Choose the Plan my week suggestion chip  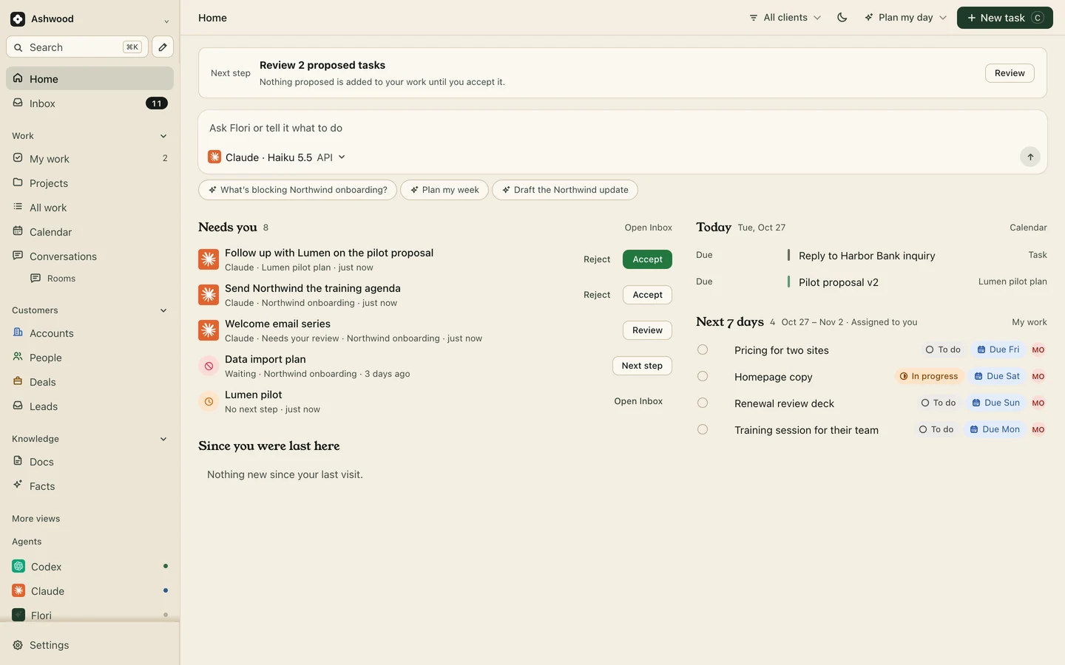coord(444,190)
